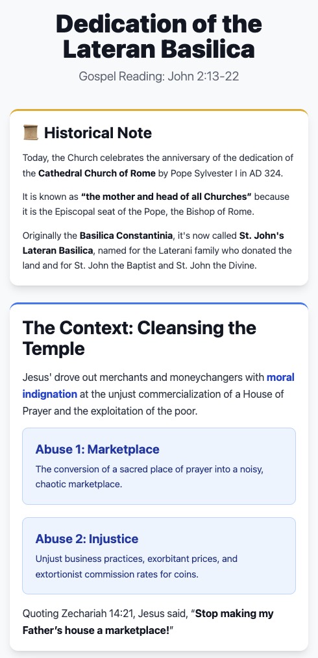Click the bold Cathedral Church of Rome text
Image resolution: width=318 pixels, height=658 pixels.
click(97, 173)
